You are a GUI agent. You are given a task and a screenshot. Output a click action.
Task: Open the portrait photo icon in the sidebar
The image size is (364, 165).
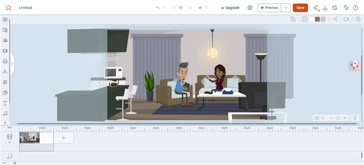pos(5,82)
